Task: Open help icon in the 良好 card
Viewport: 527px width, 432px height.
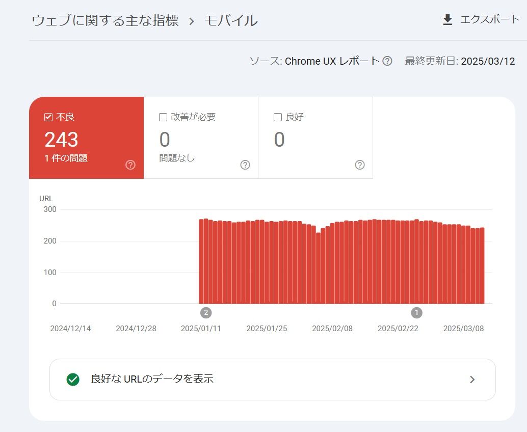Action: [x=360, y=165]
